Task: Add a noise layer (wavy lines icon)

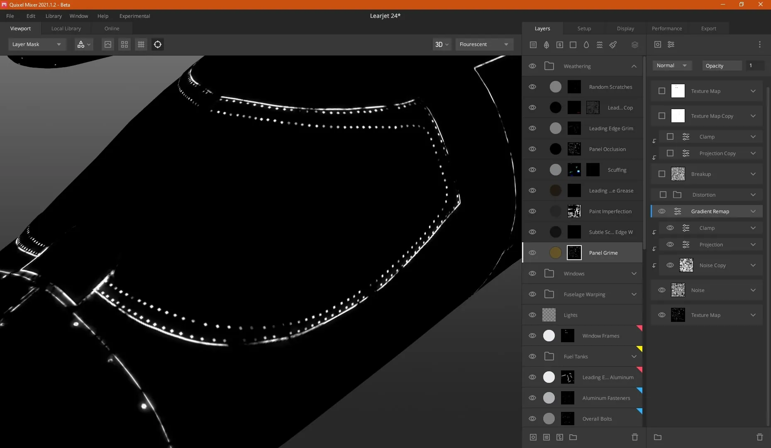Action: pos(600,45)
